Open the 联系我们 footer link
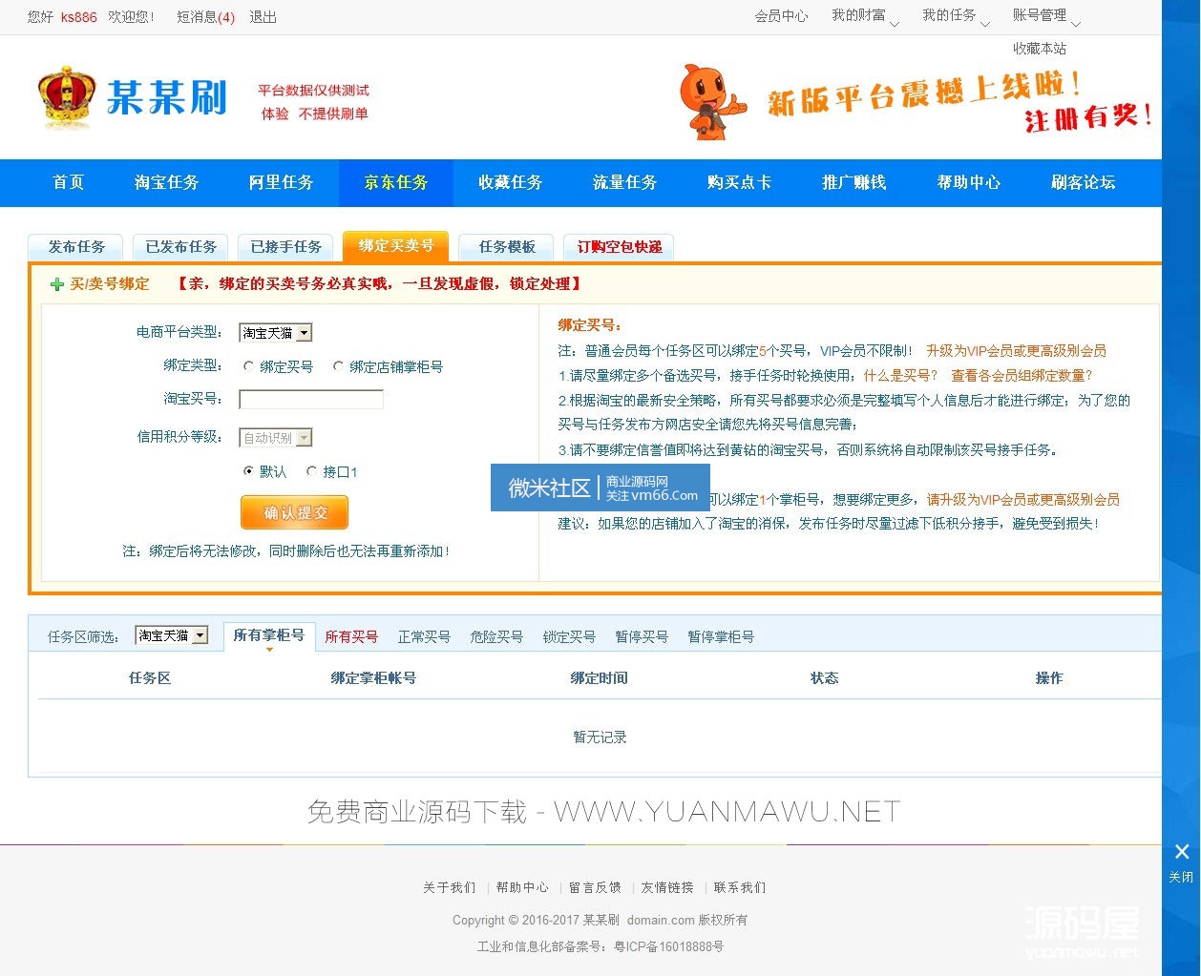Image resolution: width=1201 pixels, height=976 pixels. (740, 887)
